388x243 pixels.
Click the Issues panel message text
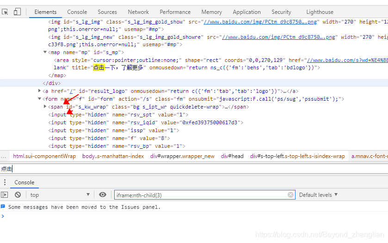point(84,207)
